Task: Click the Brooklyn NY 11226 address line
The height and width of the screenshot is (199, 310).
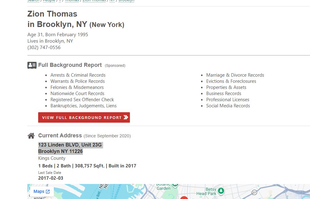Action: tap(60, 151)
